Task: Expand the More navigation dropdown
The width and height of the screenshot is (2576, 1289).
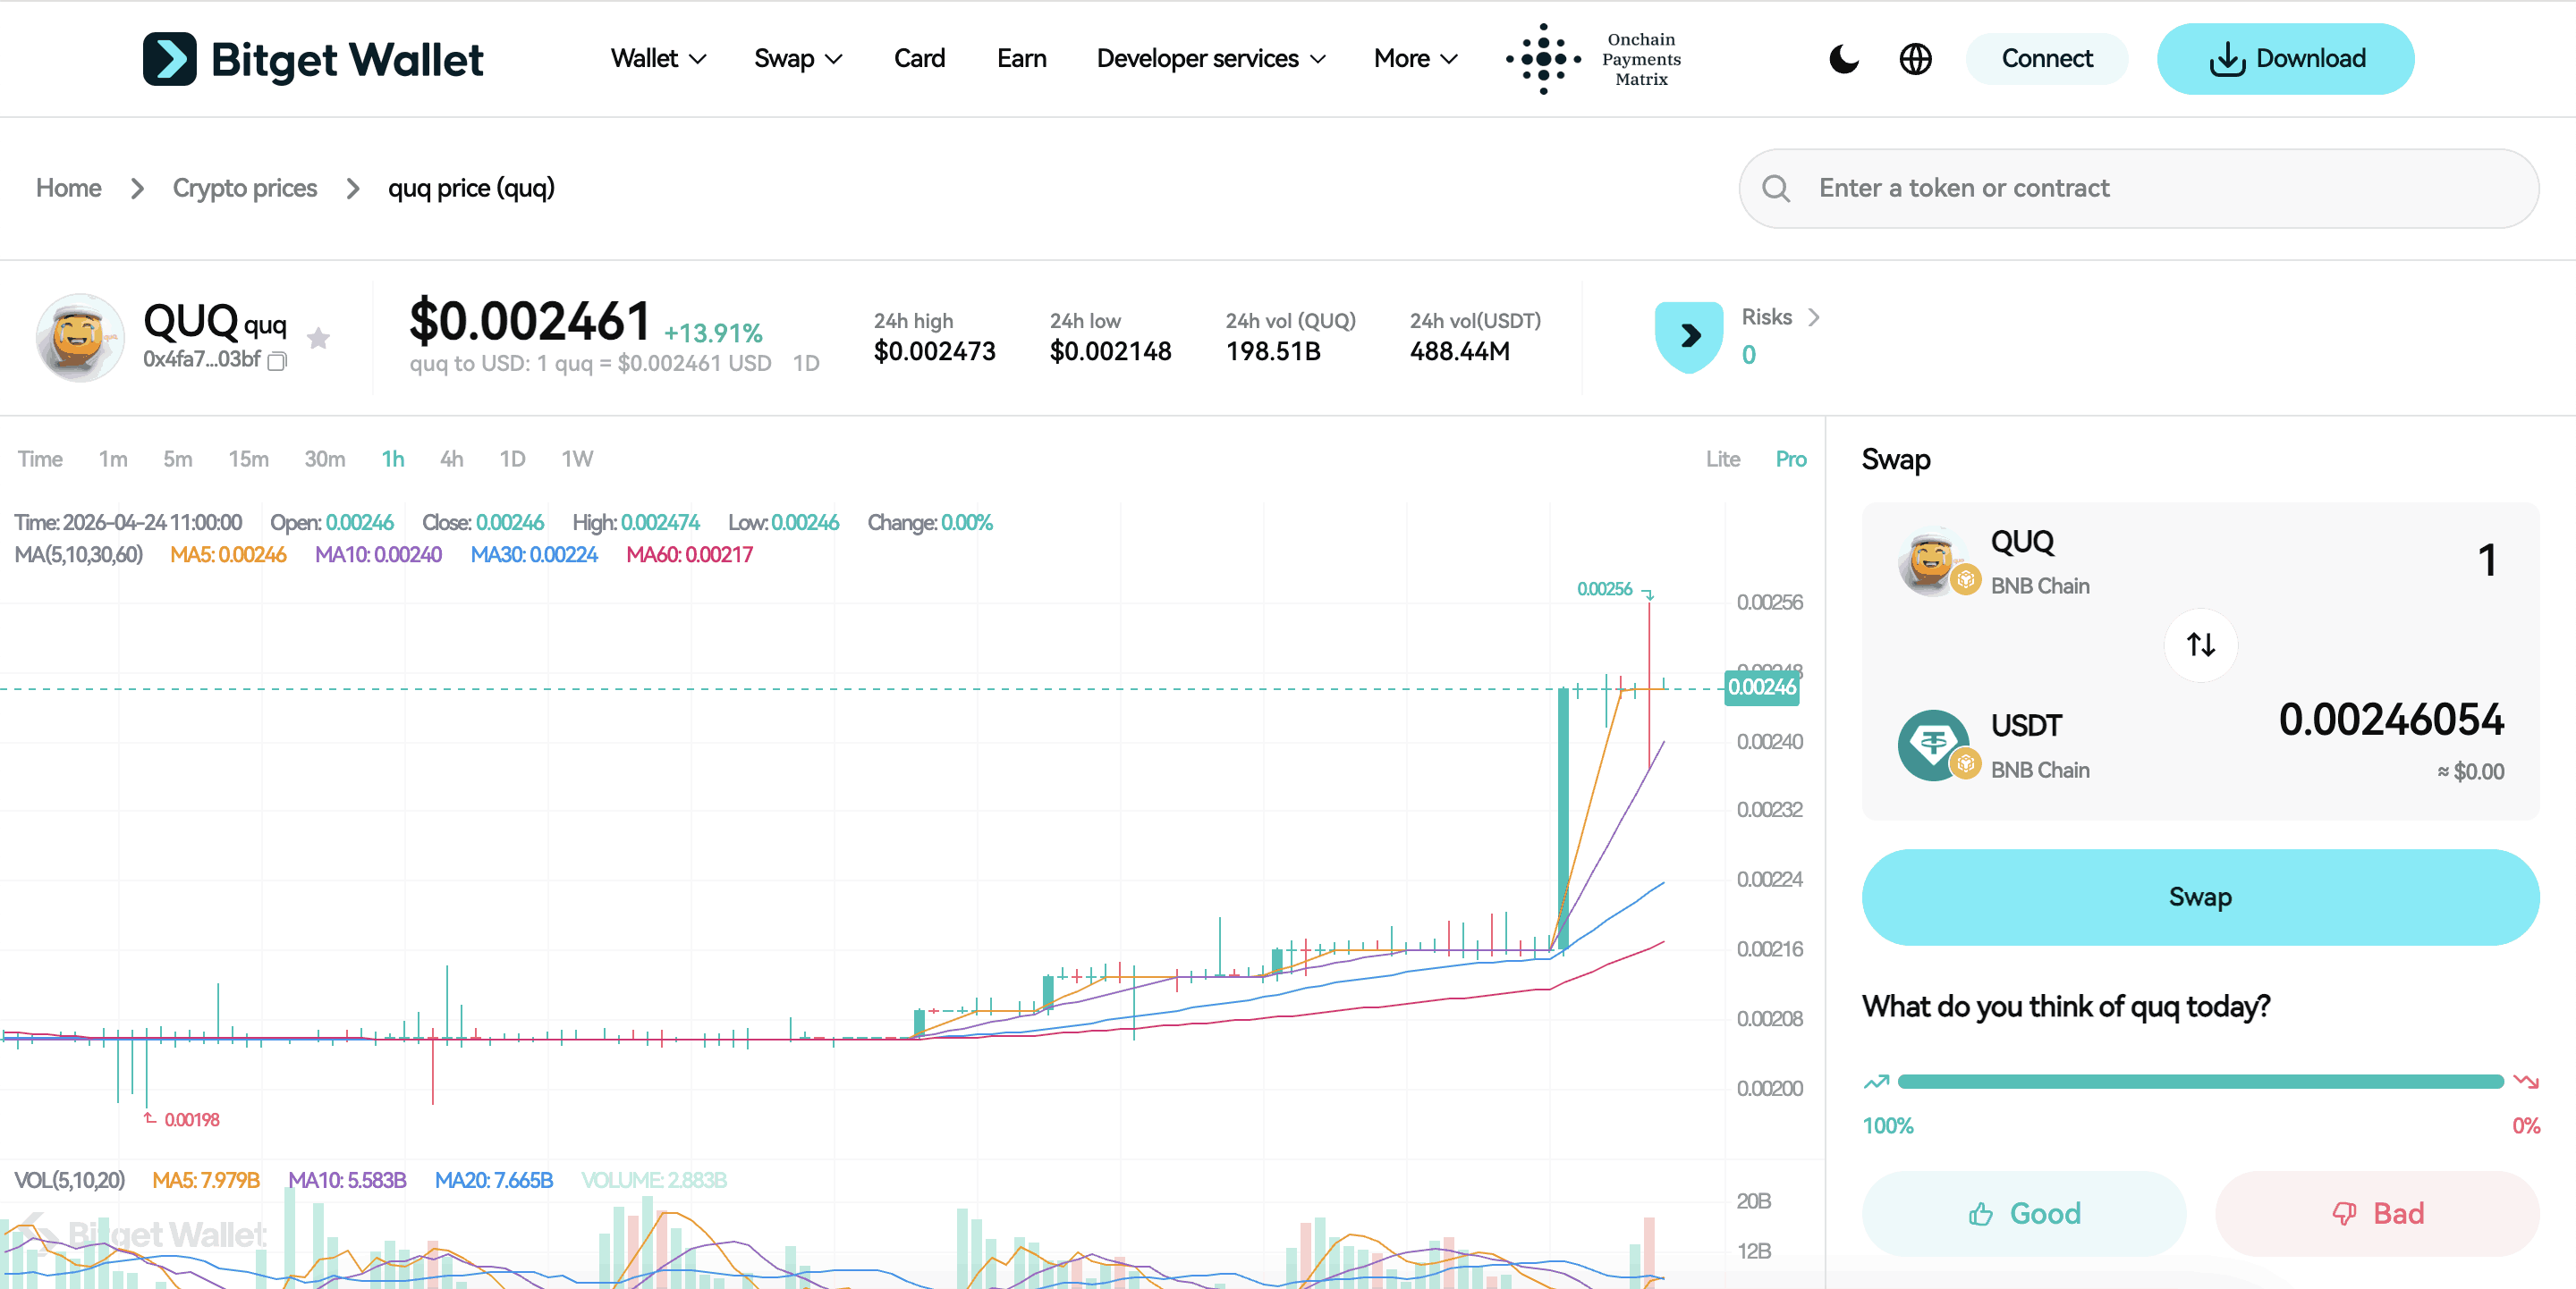Action: pos(1414,59)
